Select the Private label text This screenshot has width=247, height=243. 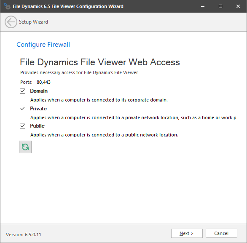(x=38, y=109)
